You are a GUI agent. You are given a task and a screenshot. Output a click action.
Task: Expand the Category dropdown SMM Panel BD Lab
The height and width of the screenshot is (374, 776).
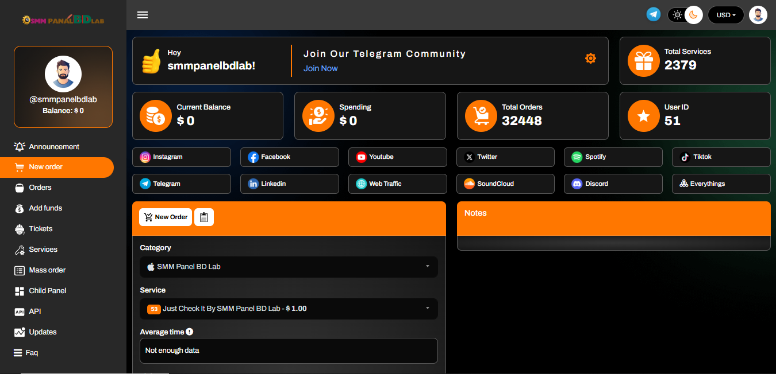click(289, 267)
